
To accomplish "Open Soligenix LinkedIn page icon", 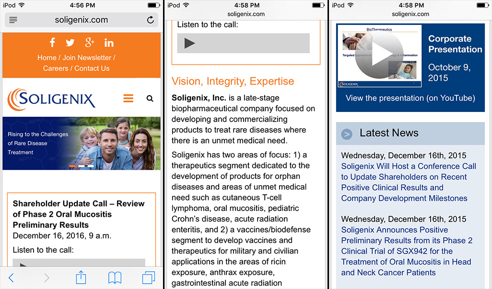I will coord(109,43).
